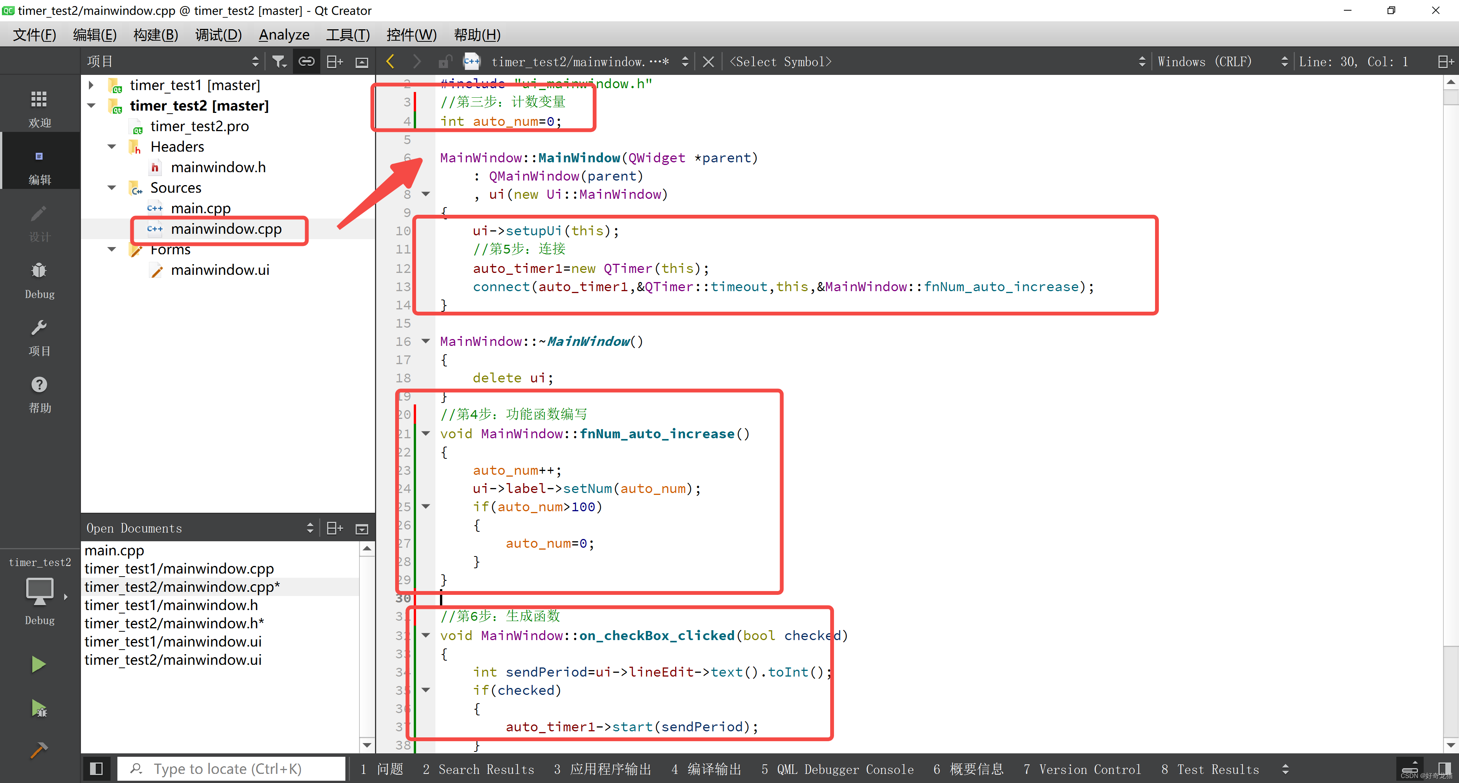Fold the fnNum_auto_increase function at line 21
This screenshot has width=1459, height=783.
[x=426, y=433]
